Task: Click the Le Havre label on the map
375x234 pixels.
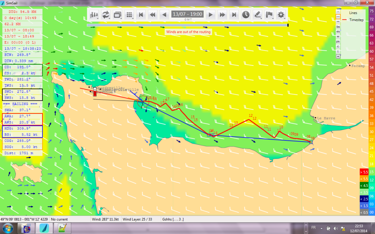Action: pyautogui.click(x=326, y=118)
